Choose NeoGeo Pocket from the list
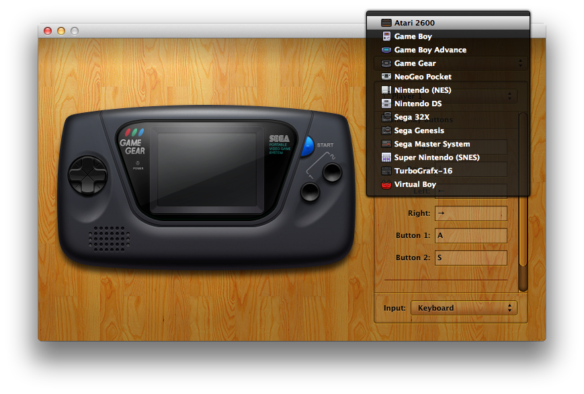This screenshot has width=584, height=394. (448, 77)
